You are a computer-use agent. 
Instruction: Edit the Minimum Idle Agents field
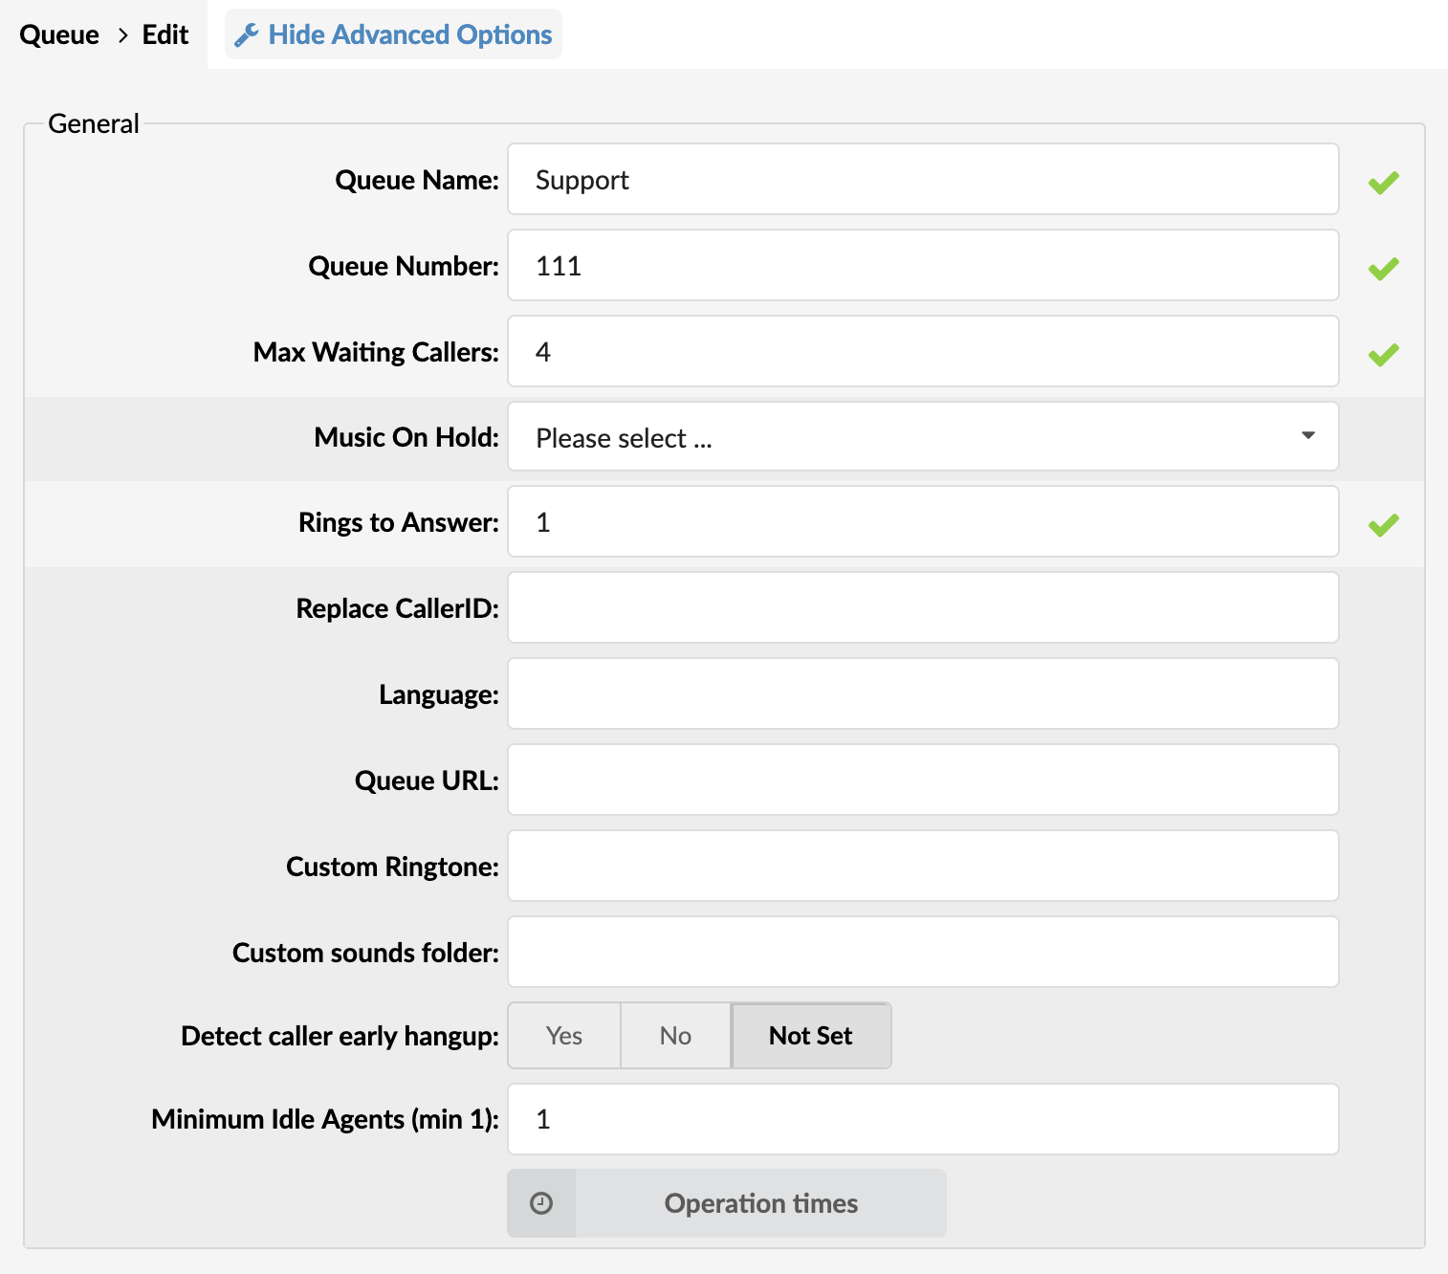(923, 1119)
